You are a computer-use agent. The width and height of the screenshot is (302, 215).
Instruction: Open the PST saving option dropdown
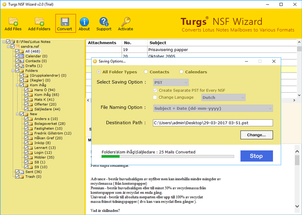point(171,82)
